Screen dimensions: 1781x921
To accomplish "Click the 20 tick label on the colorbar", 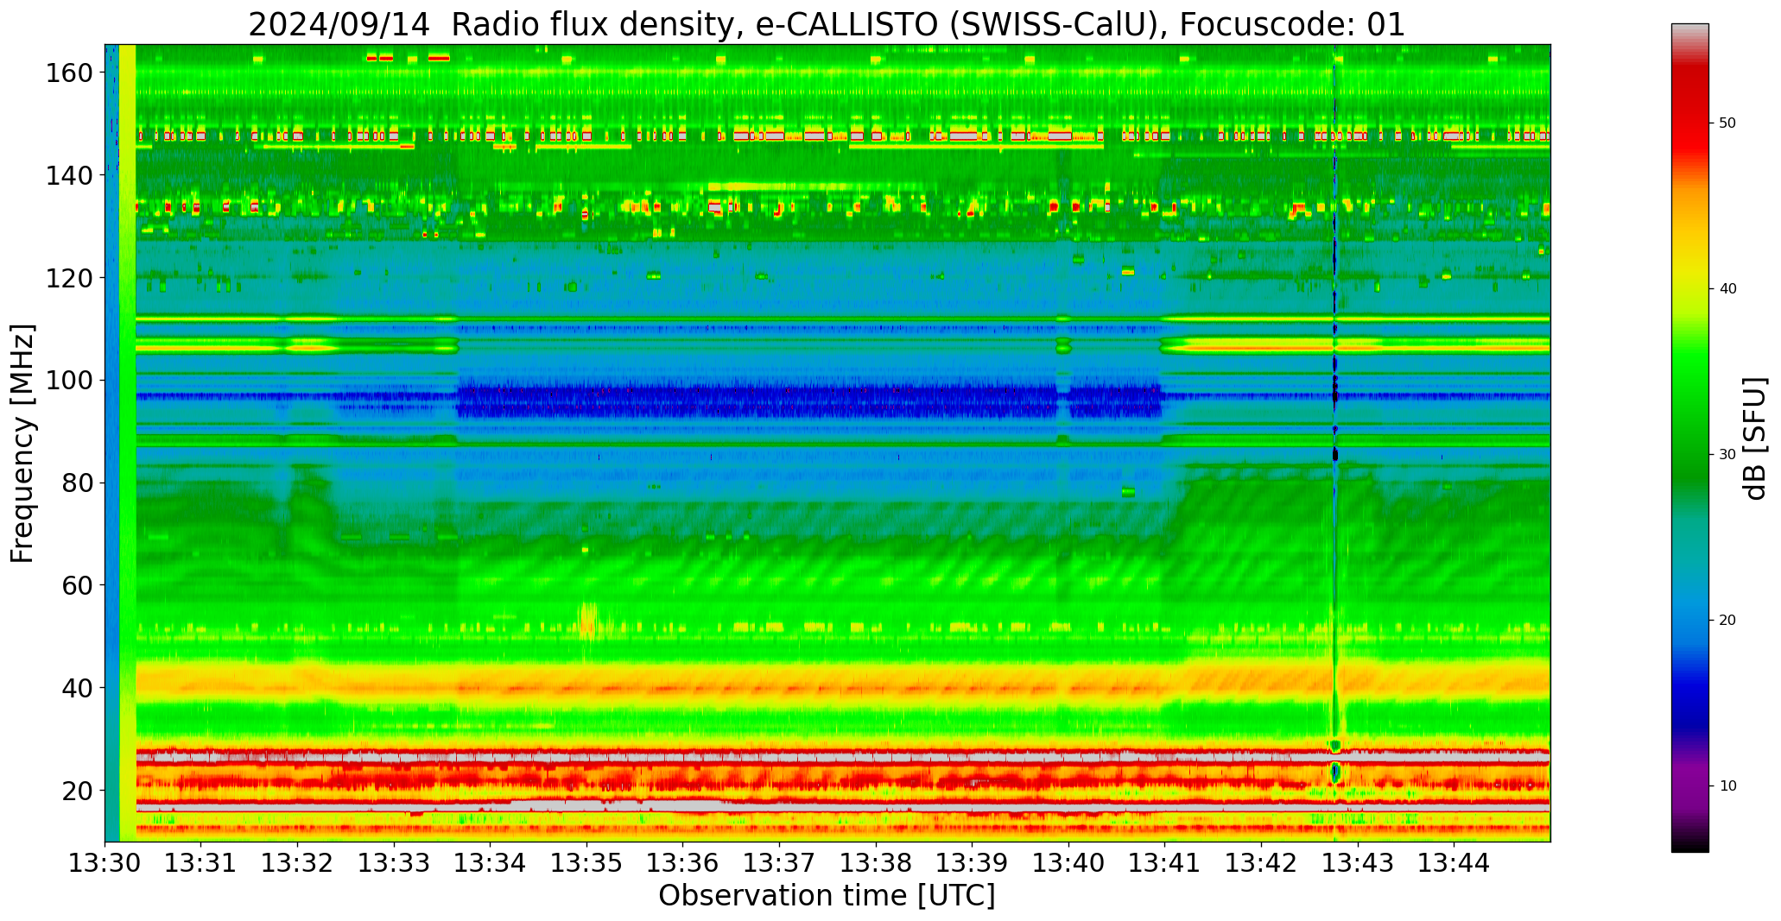I will (x=1727, y=621).
